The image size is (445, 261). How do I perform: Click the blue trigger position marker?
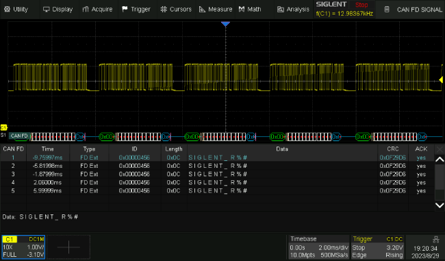click(x=225, y=24)
